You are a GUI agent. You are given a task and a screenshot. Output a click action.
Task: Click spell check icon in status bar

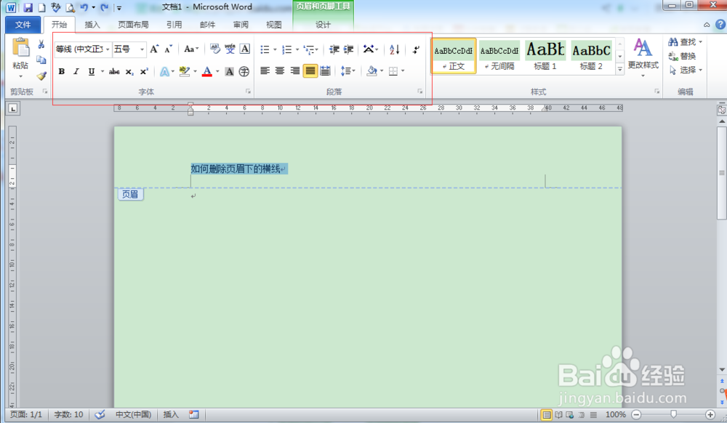pyautogui.click(x=100, y=415)
